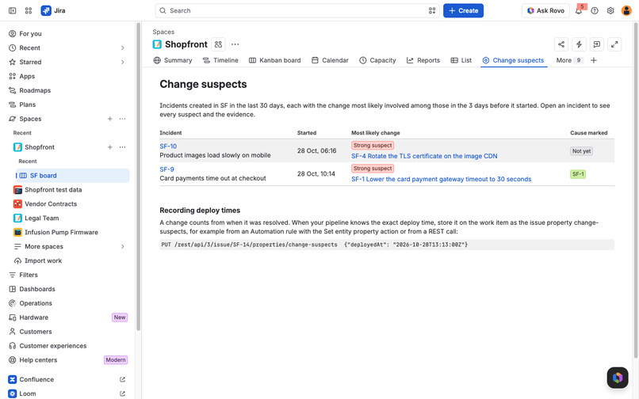Click the Not yet cause badge
The height and width of the screenshot is (399, 639).
click(x=581, y=151)
